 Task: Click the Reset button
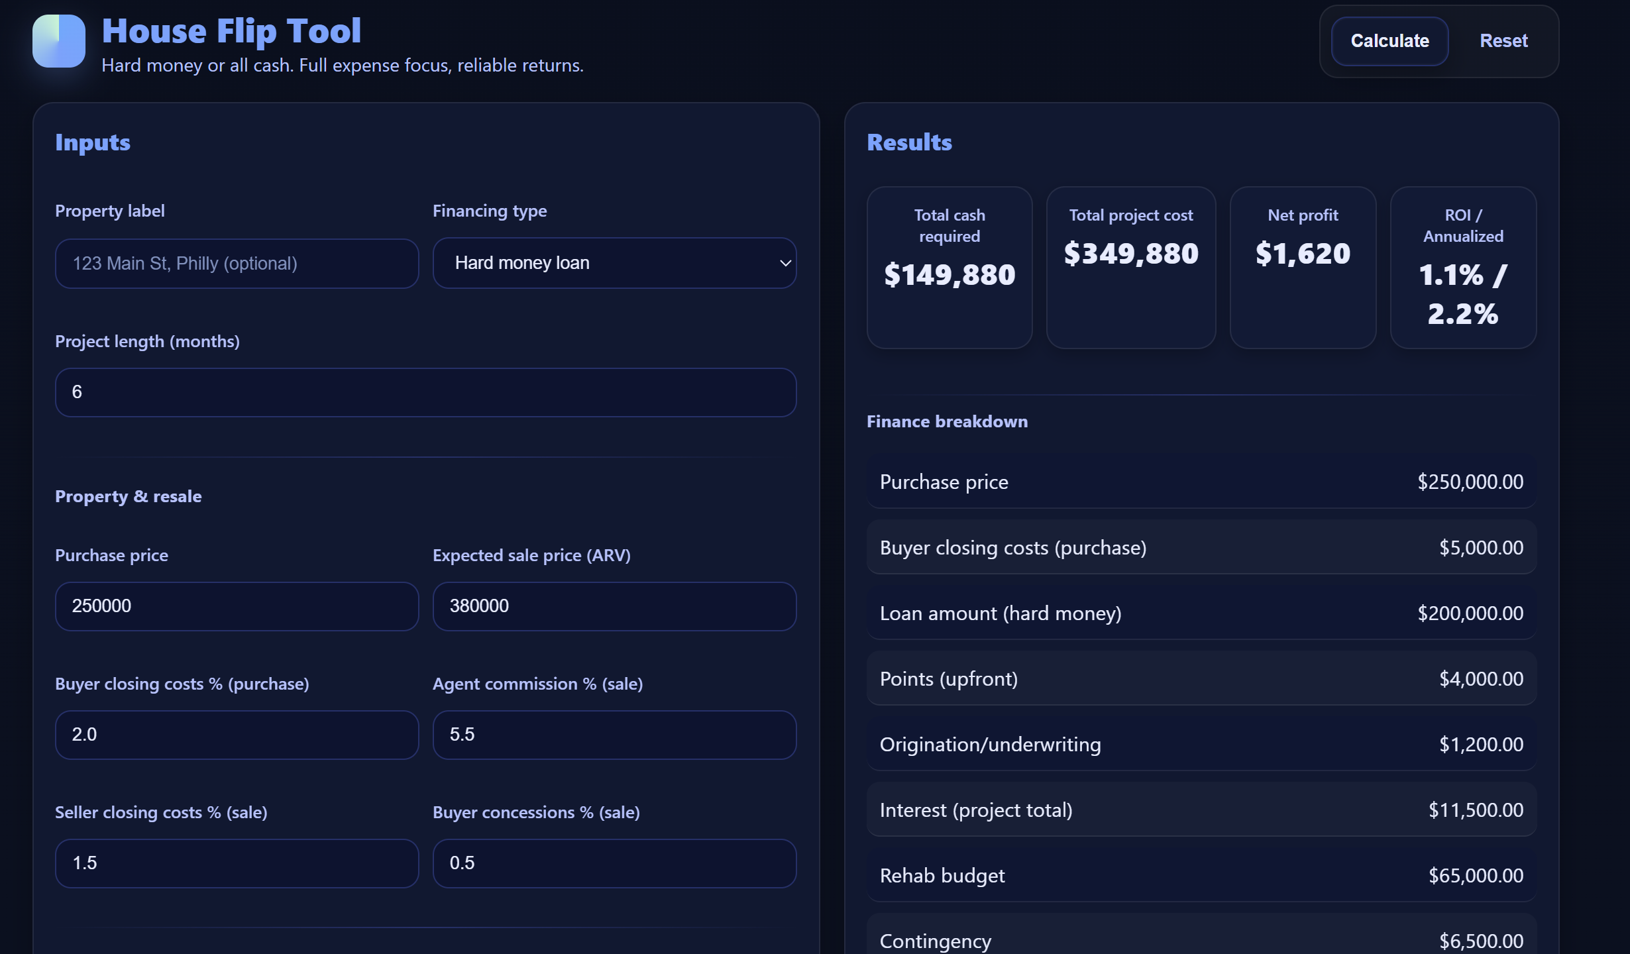tap(1503, 41)
